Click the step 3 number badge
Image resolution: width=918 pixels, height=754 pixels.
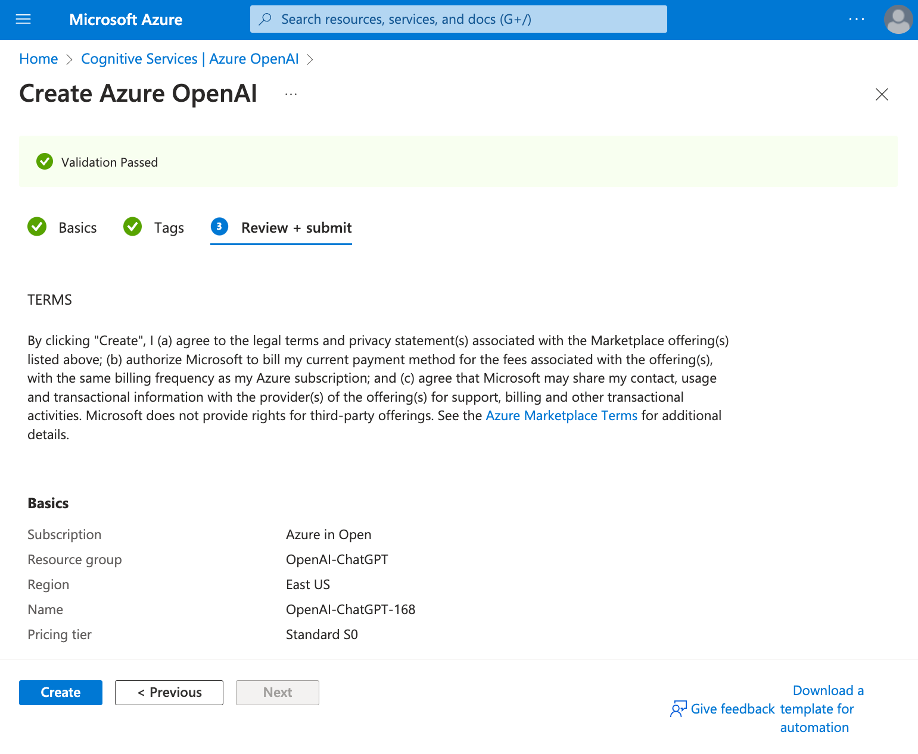click(x=219, y=226)
